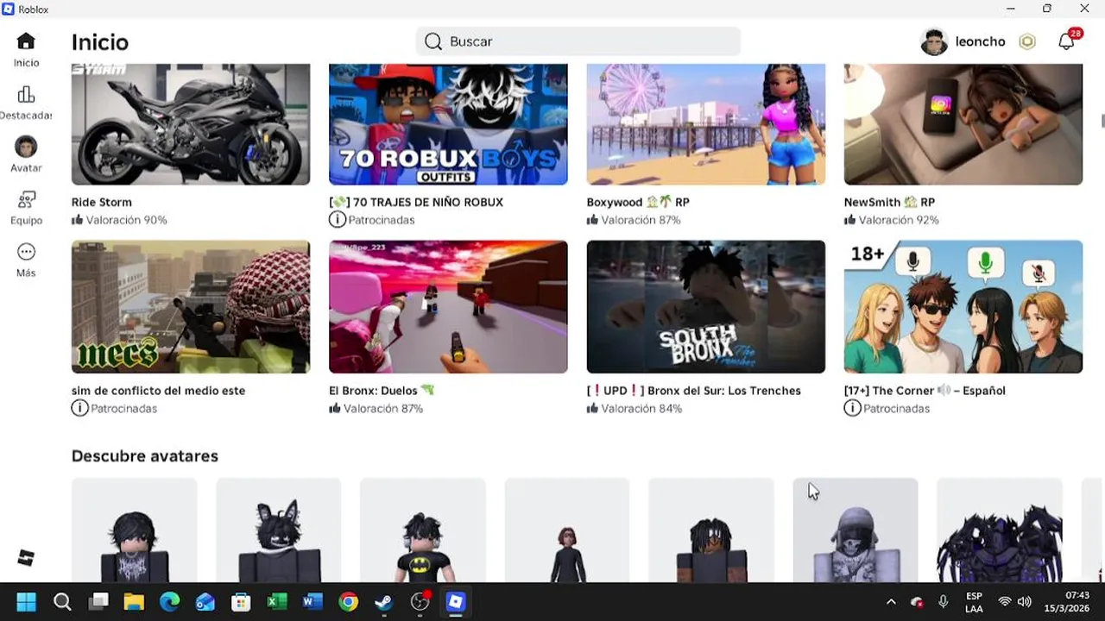Launch Microsoft Edge from taskbar

170,601
